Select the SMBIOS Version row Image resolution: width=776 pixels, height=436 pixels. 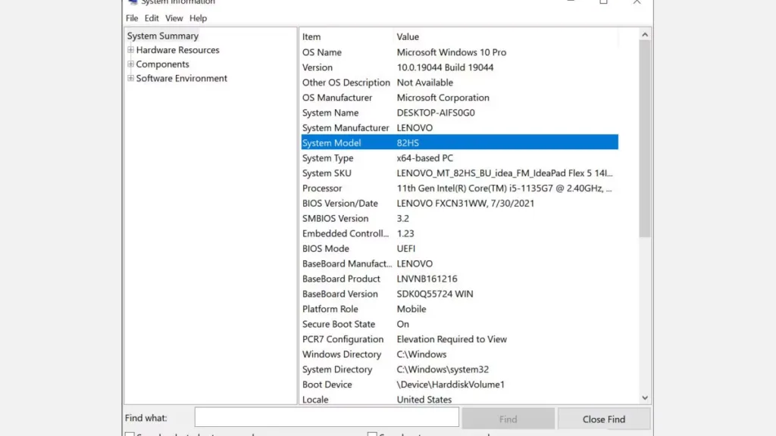[459, 218]
